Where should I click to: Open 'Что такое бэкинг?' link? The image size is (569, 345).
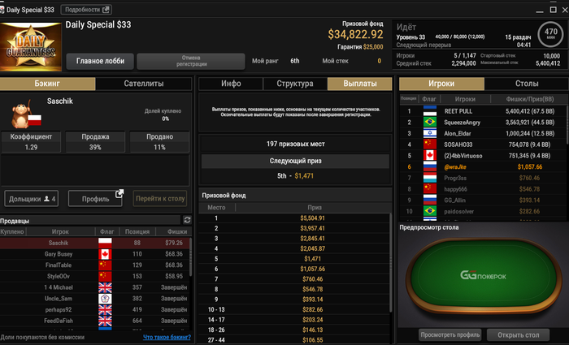point(167,338)
